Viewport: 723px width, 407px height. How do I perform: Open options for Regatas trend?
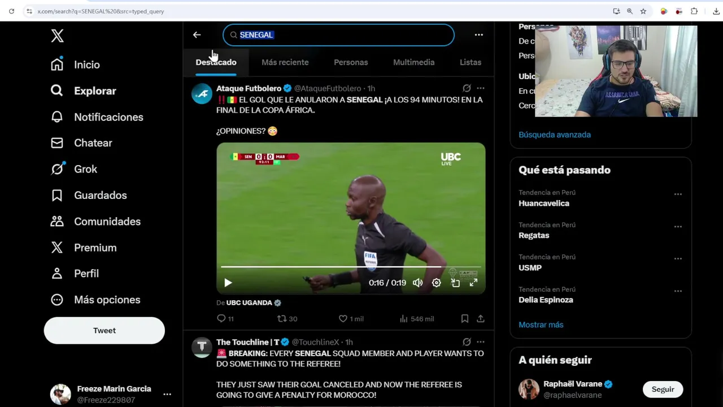point(678,227)
